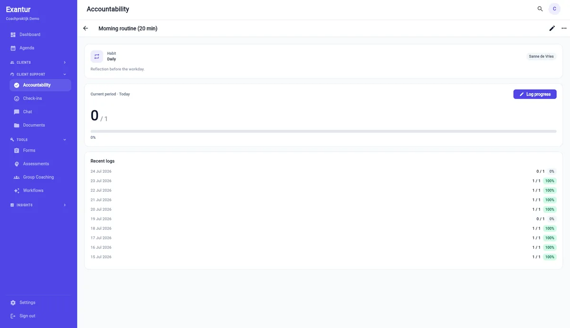Click the 'Current period · Today' label
570x328 pixels.
110,94
